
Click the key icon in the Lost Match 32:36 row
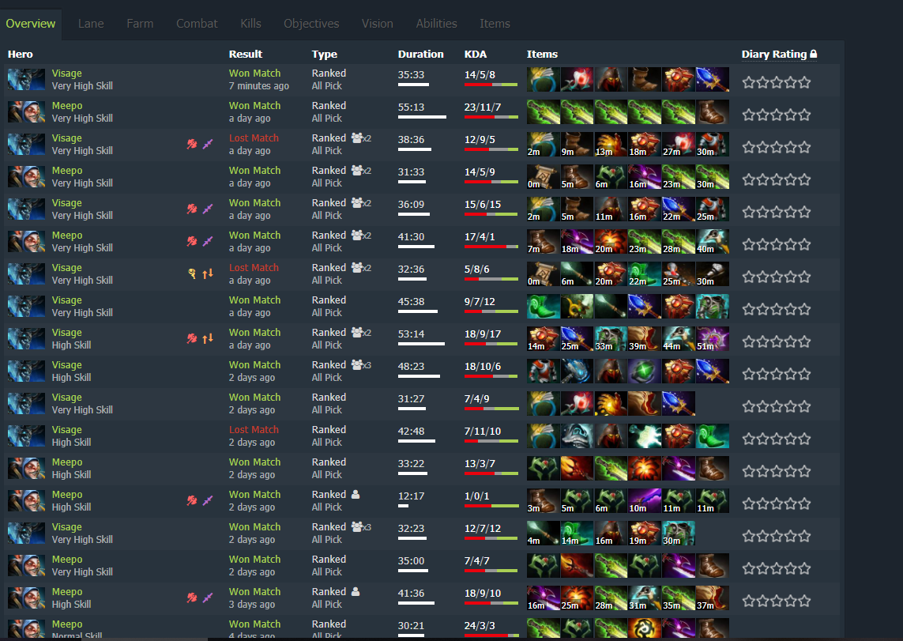192,273
